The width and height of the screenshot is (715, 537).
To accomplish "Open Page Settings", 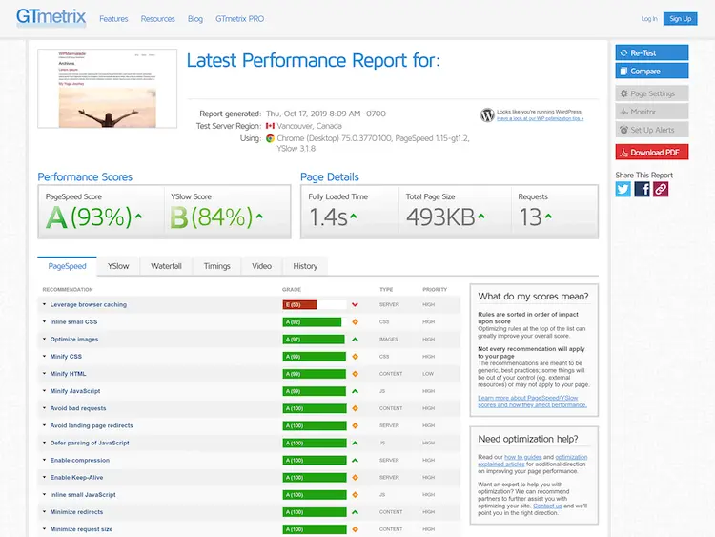I will [652, 93].
